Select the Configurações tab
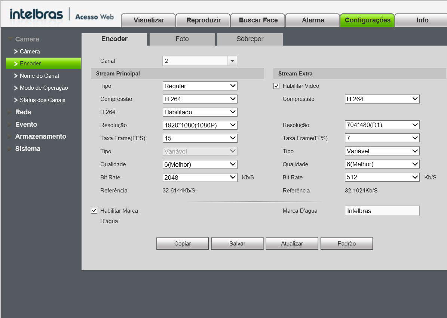This screenshot has height=318, width=447. 367,20
